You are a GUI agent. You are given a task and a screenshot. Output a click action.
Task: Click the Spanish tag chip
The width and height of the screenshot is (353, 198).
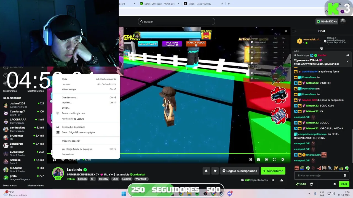pos(82,179)
